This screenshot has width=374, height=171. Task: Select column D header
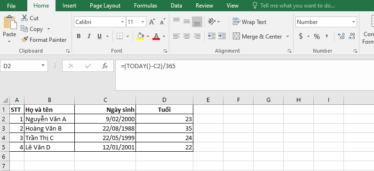tap(164, 100)
